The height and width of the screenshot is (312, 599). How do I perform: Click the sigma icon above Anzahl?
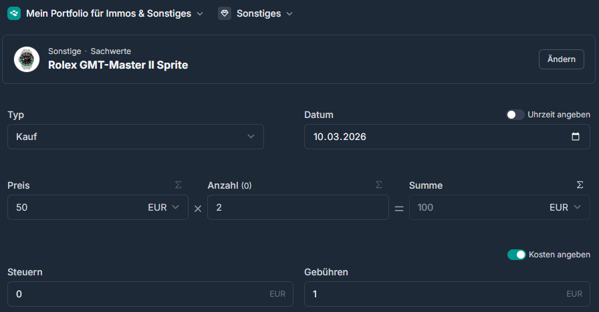379,185
